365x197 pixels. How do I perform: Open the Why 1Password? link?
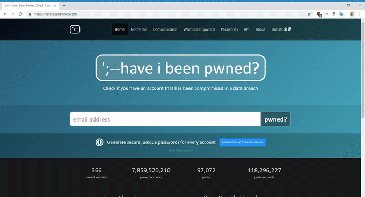pyautogui.click(x=180, y=150)
